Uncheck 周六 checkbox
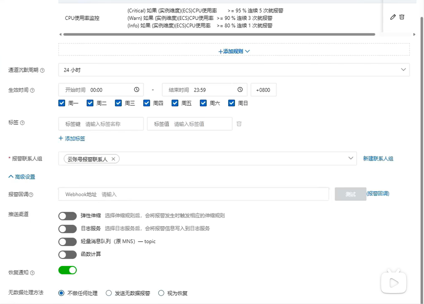The width and height of the screenshot is (424, 304). coord(203,103)
